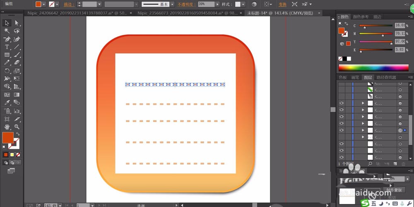Show the hidden layer with green thumbnail
The height and width of the screenshot is (207, 414).
342,90
